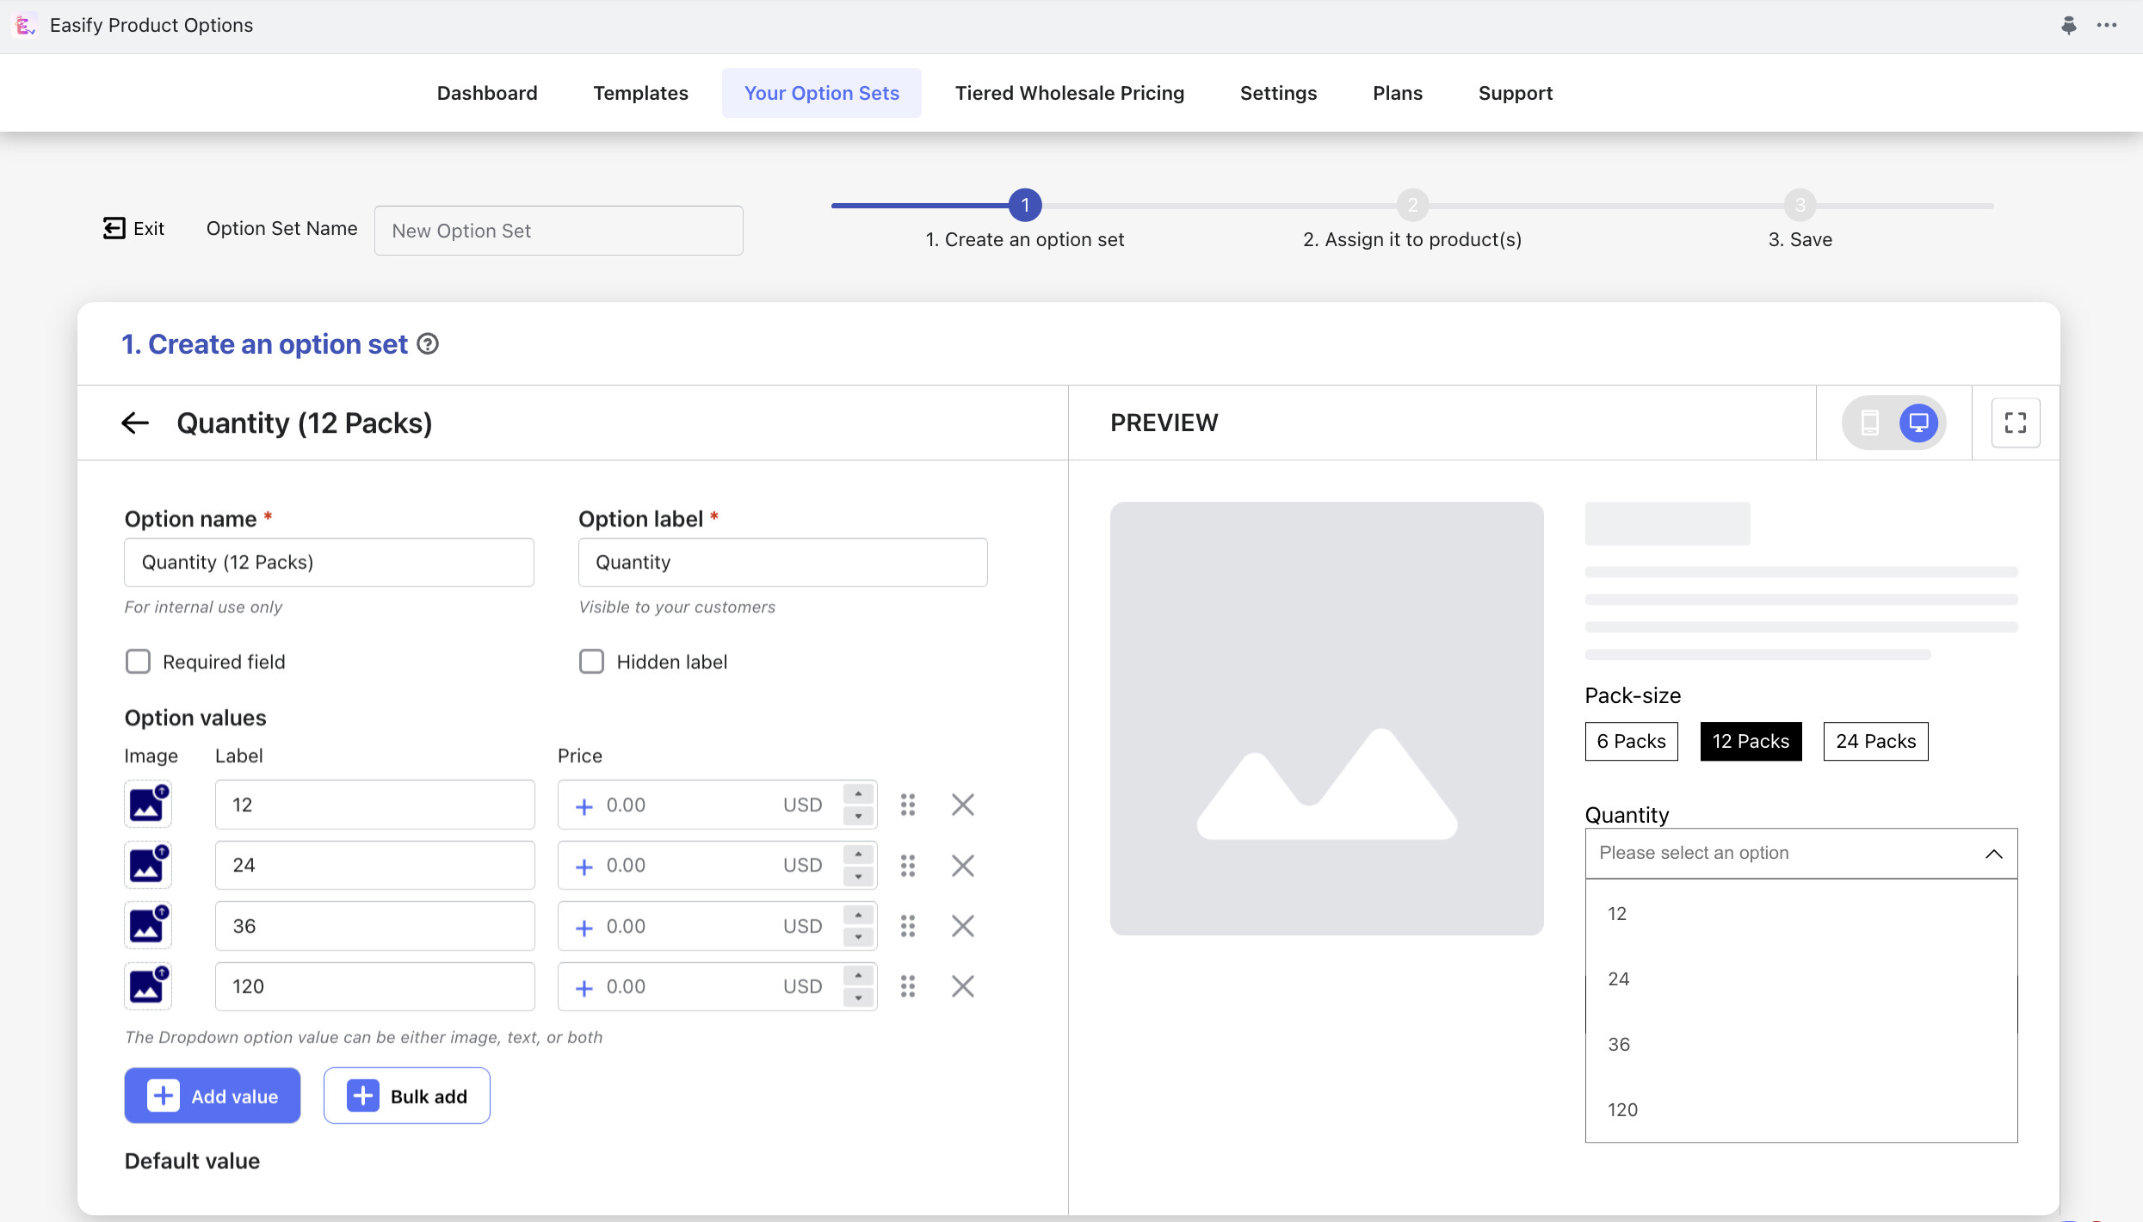Image resolution: width=2143 pixels, height=1222 pixels.
Task: Enable the Required field checkbox
Action: 138,662
